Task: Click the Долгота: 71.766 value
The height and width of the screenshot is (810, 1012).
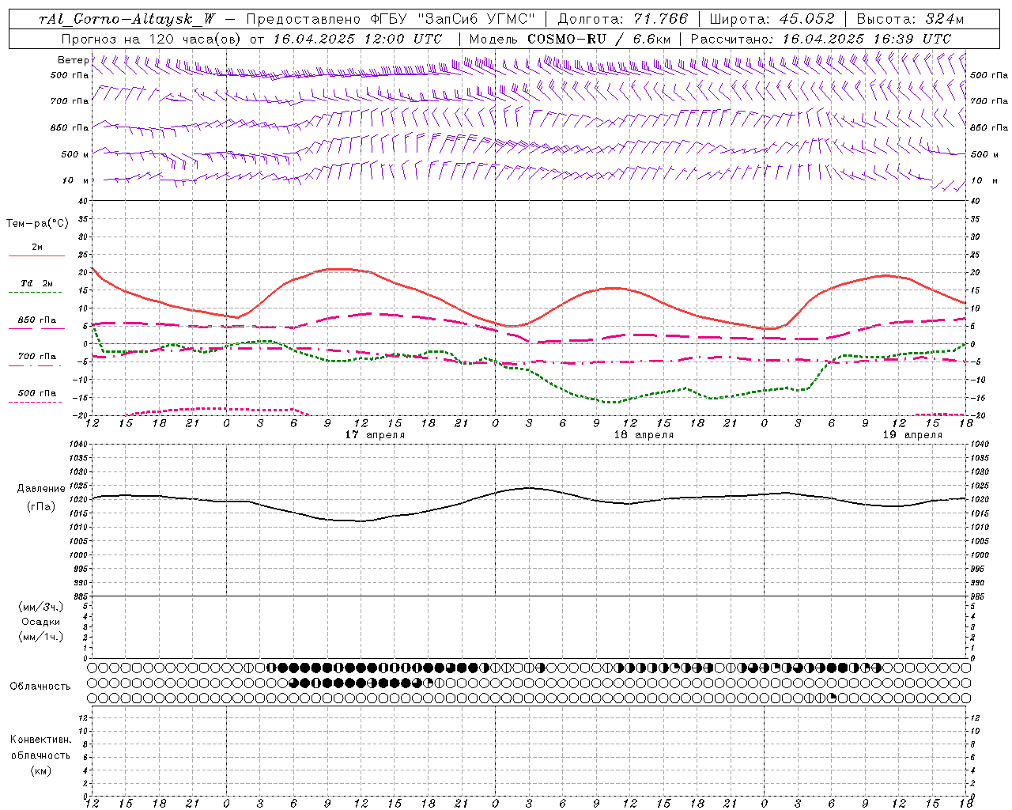Action: point(623,19)
